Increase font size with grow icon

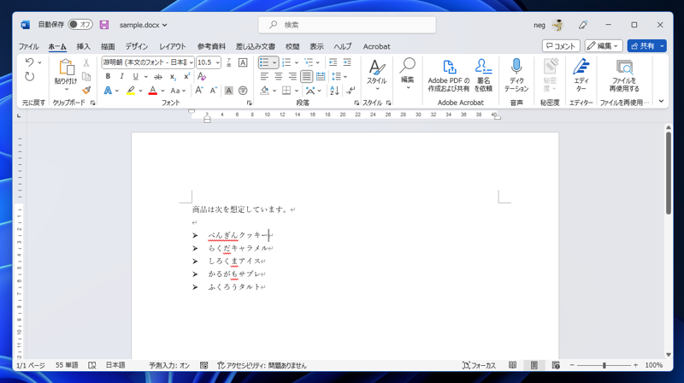(199, 91)
